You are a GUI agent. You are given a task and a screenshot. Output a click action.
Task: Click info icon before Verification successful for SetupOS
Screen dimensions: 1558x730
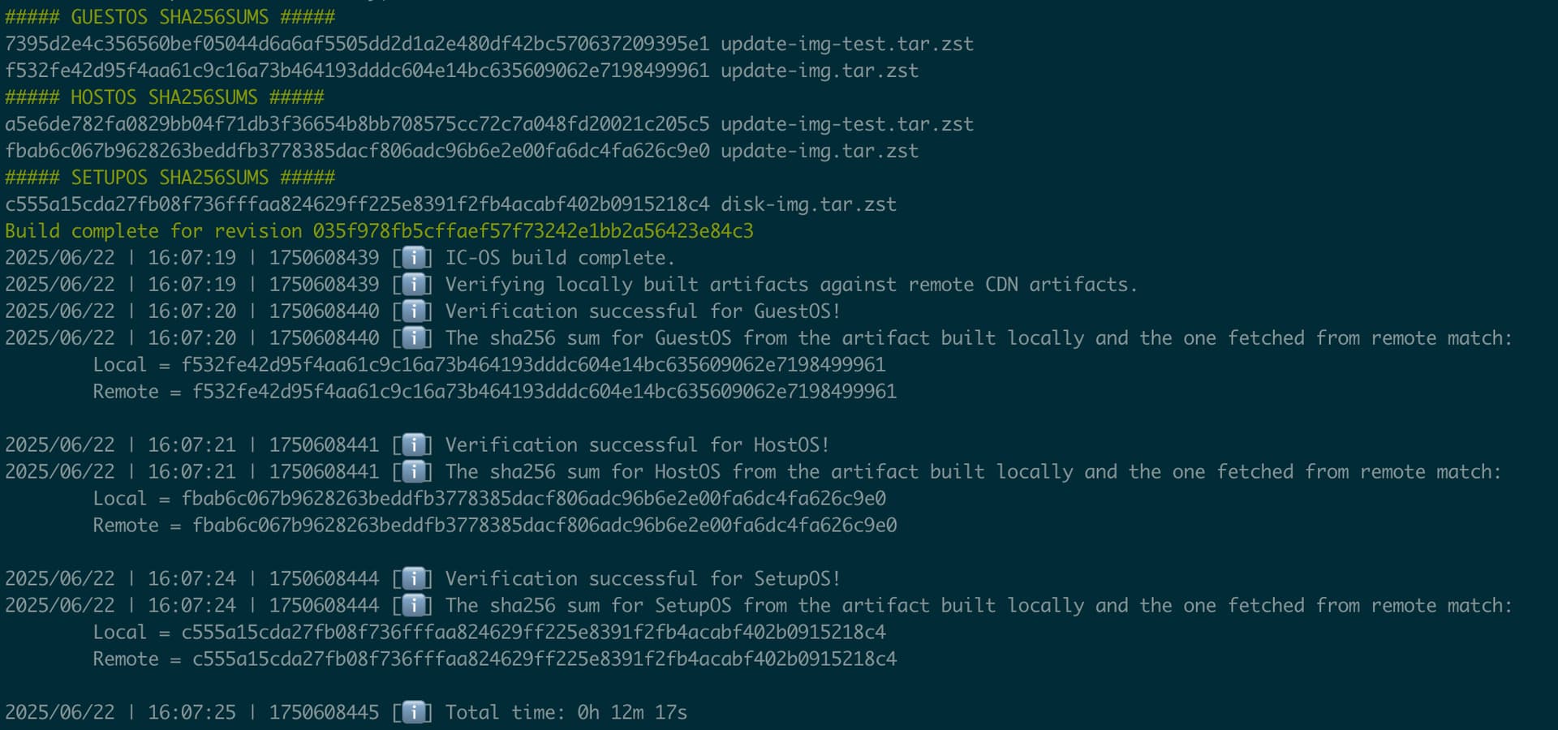416,579
